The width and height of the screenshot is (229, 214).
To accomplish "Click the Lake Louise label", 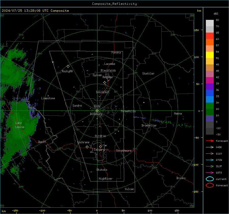I will (x=20, y=125).
